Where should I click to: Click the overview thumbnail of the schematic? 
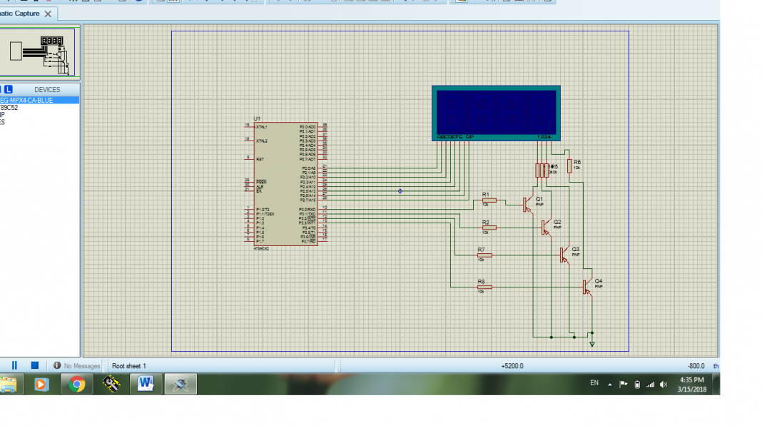(39, 53)
